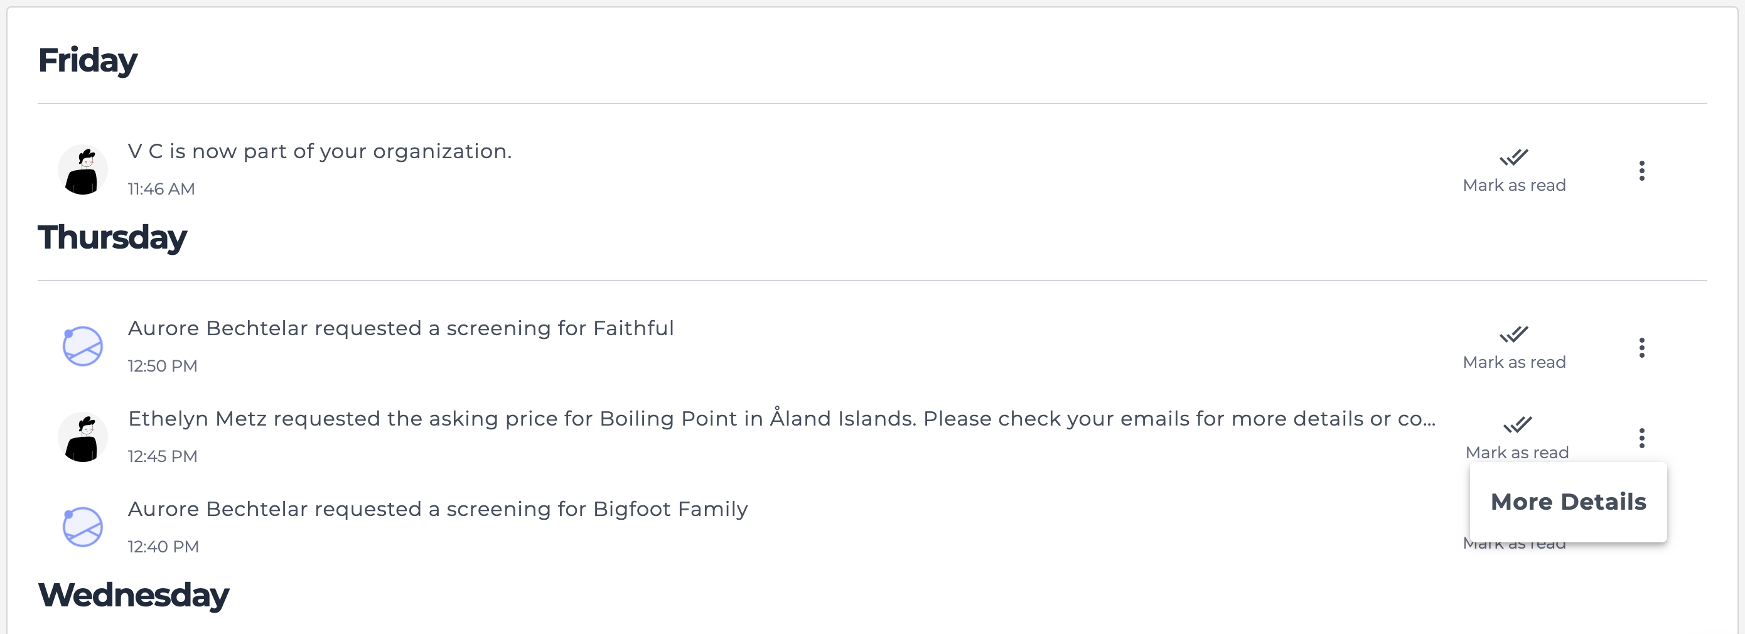Toggle three-dot menu for Boiling Point notification

[x=1641, y=438]
